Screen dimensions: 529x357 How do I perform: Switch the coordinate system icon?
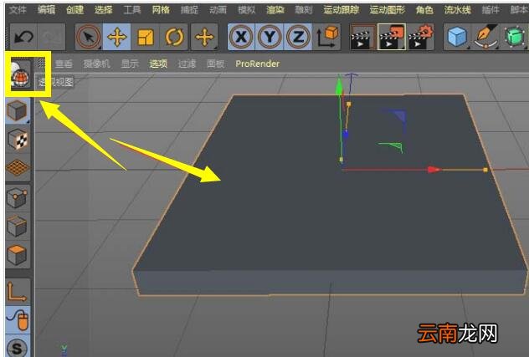326,37
